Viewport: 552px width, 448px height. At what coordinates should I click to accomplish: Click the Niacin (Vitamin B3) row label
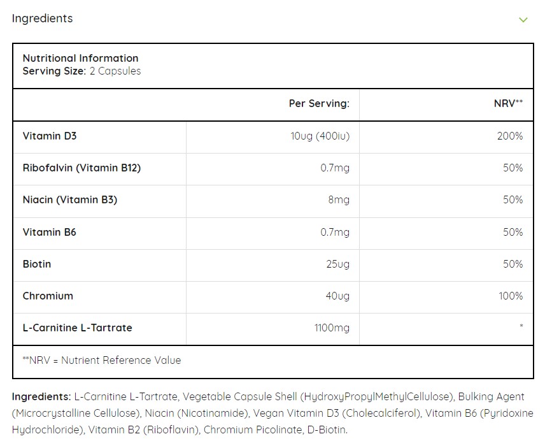(x=70, y=200)
